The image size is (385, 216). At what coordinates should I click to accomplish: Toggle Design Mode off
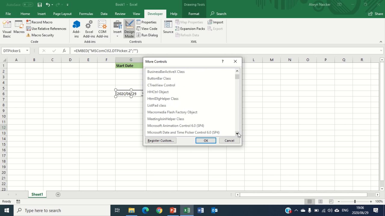click(x=129, y=28)
